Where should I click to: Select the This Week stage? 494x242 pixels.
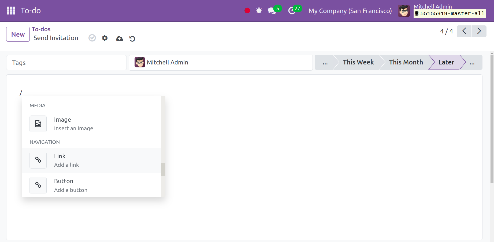pyautogui.click(x=358, y=62)
